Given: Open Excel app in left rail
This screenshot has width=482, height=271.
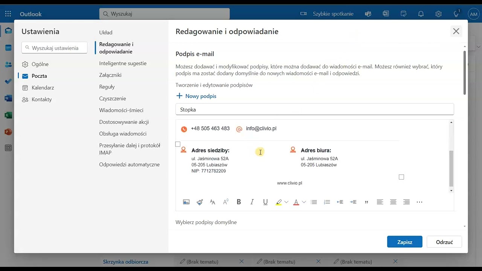Looking at the screenshot, I should click(x=8, y=115).
